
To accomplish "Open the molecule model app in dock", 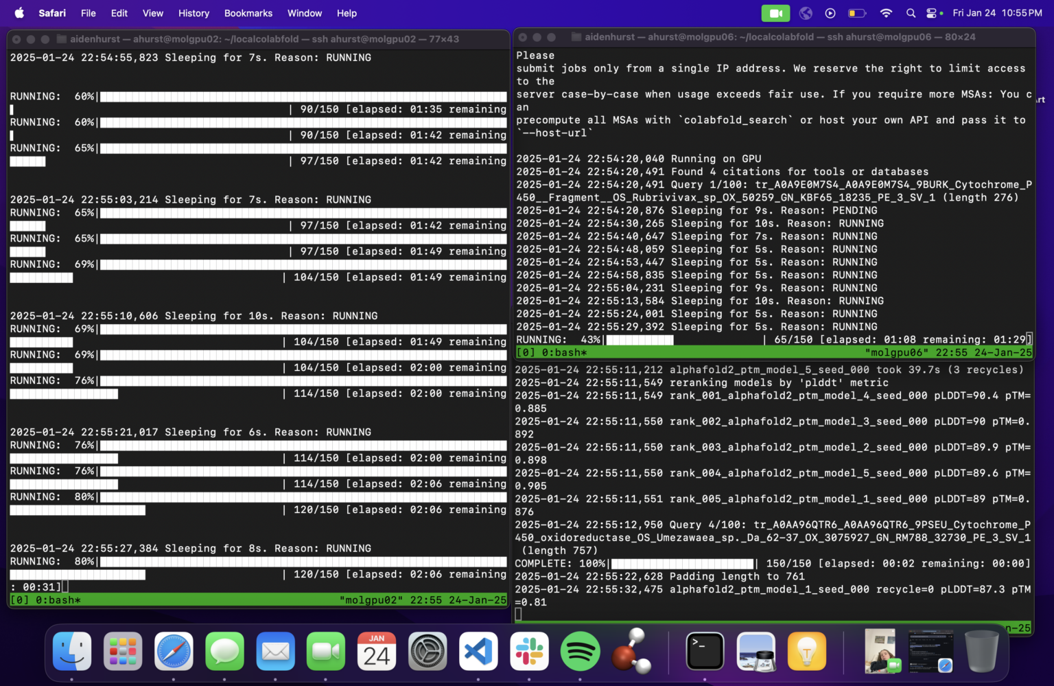I will [x=631, y=650].
